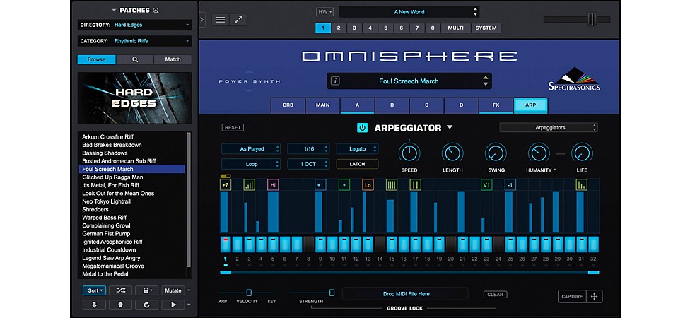690x318 pixels.
Task: Toggle arpeggiator step 32 off
Action: point(594,244)
